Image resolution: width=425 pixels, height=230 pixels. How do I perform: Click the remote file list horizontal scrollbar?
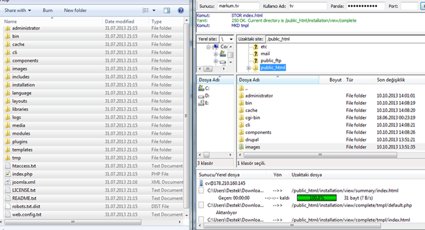(x=320, y=155)
